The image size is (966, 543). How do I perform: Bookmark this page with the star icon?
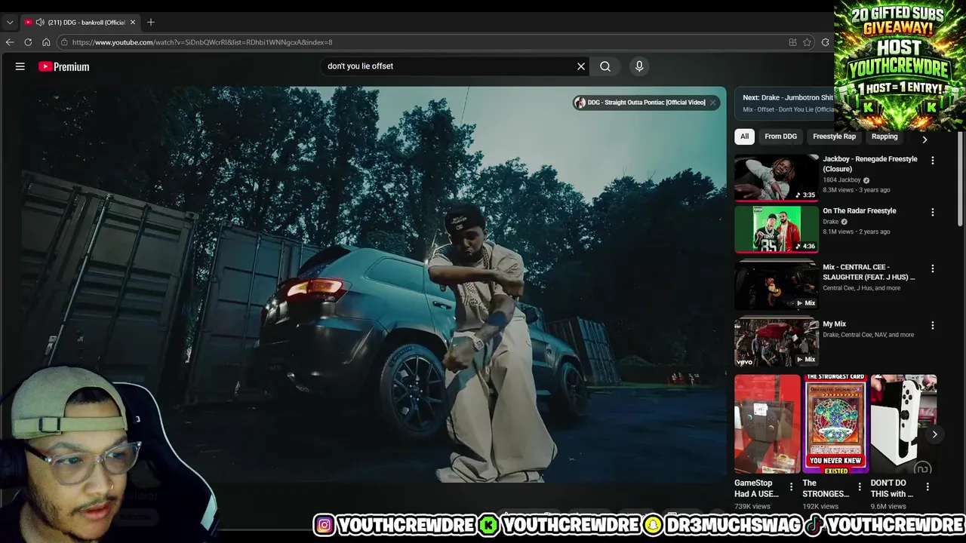pyautogui.click(x=807, y=42)
